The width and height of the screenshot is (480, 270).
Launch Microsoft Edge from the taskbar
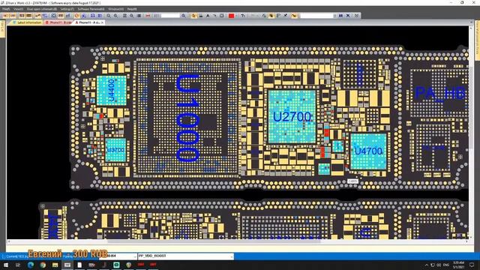pyautogui.click(x=31, y=265)
